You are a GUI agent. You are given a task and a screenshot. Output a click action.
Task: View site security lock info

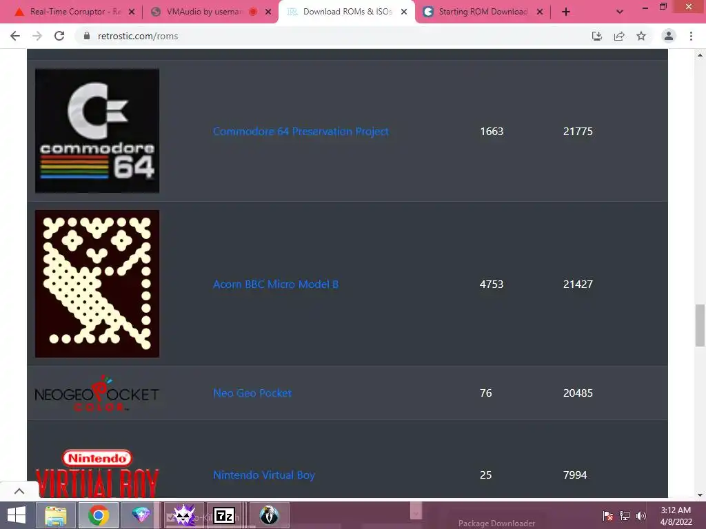[x=88, y=36]
